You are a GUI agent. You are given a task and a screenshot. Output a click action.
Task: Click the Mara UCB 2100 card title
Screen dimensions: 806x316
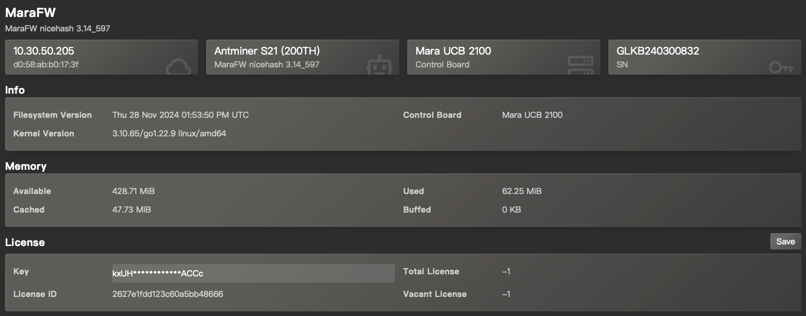pos(453,51)
